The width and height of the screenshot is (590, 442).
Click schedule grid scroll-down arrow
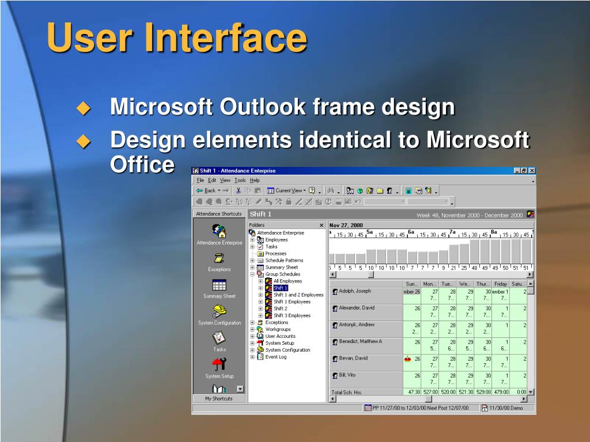click(x=531, y=392)
